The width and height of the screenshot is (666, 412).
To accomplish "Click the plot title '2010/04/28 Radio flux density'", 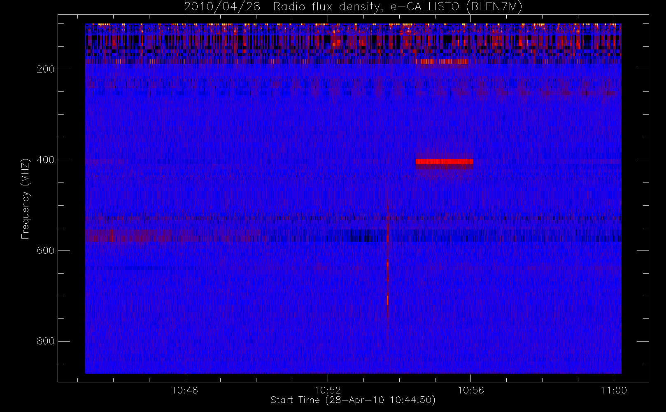I will tap(282, 7).
